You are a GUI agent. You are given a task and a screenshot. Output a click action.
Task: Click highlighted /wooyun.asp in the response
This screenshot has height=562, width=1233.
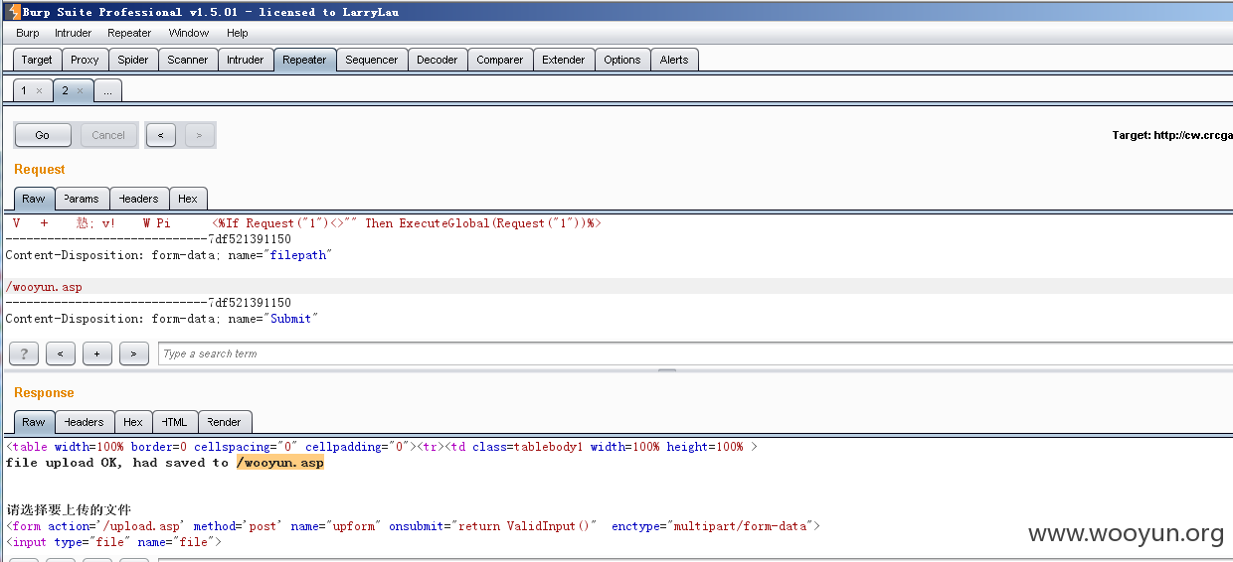tap(280, 463)
